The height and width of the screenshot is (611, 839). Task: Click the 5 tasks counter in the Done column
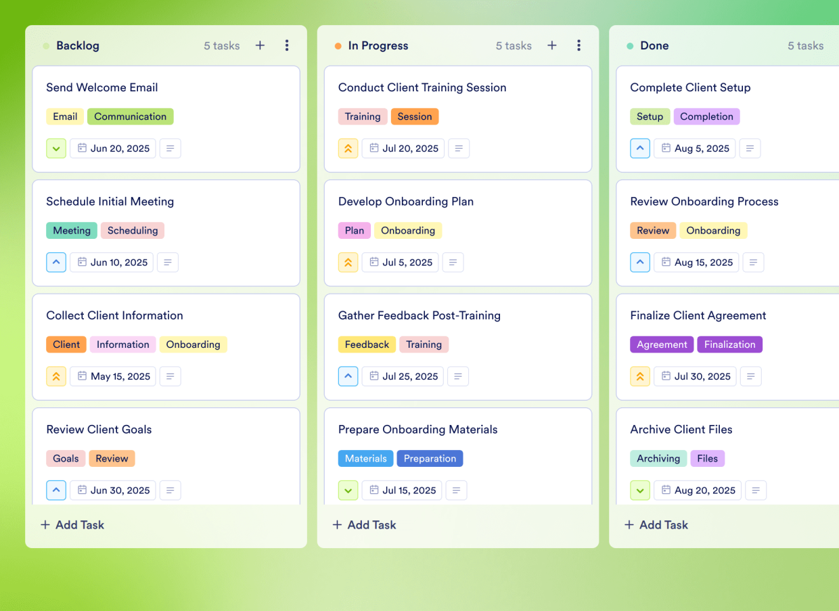(x=805, y=45)
